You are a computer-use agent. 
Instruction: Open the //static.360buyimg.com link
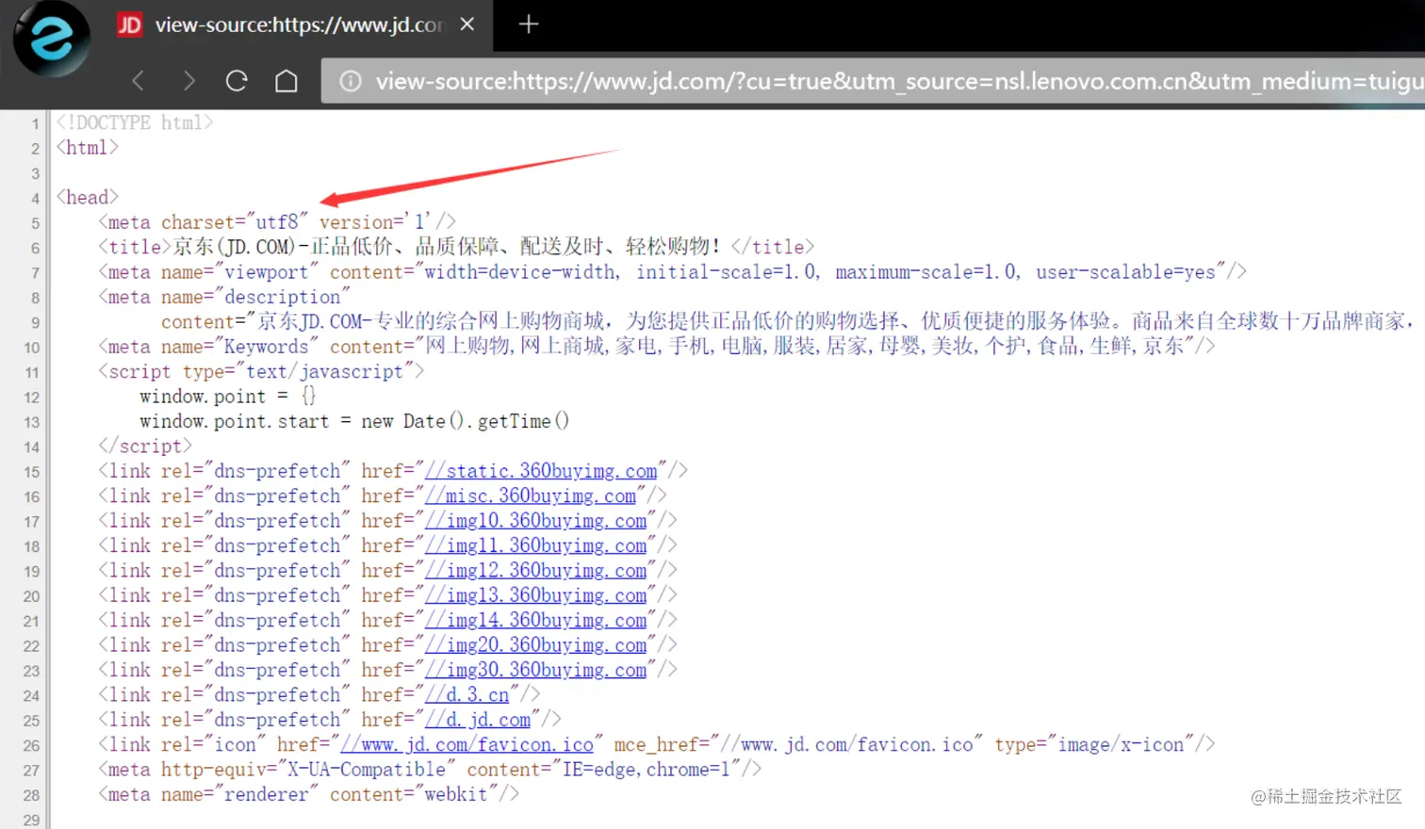pos(541,471)
